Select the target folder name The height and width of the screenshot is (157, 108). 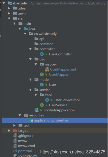pyautogui.click(x=23, y=131)
